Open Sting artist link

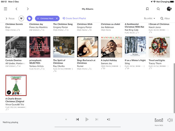coord(127,63)
